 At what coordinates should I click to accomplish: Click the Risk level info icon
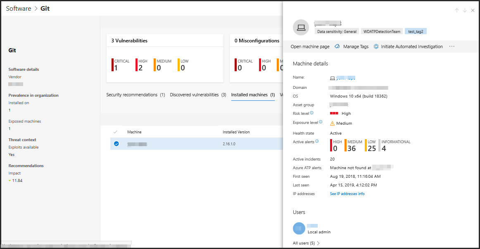tap(311, 113)
